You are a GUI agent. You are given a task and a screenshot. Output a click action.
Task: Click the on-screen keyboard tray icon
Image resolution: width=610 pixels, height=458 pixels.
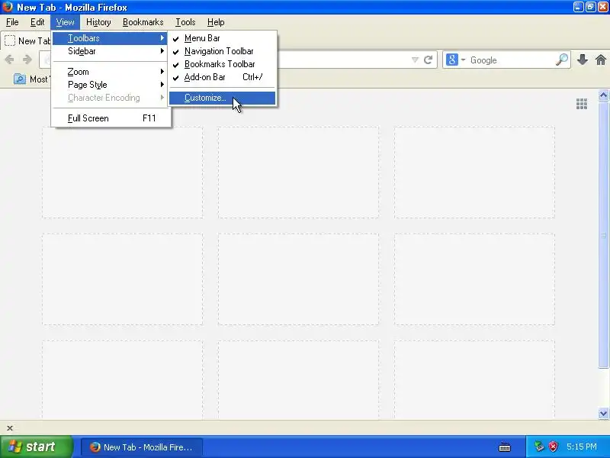tap(505, 447)
